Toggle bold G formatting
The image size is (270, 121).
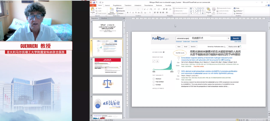127,12
